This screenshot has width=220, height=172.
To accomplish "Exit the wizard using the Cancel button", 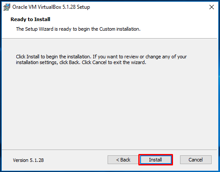I will pyautogui.click(x=196, y=160).
